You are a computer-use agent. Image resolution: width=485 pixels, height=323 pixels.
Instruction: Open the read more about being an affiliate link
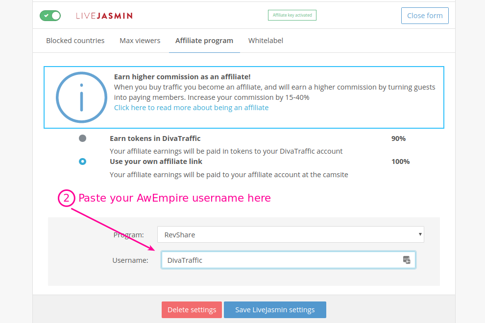191,108
